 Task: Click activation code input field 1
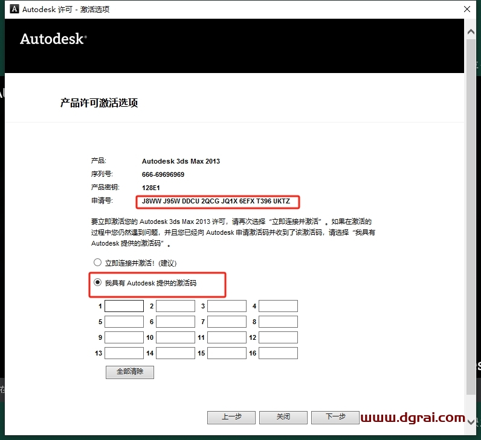(124, 306)
